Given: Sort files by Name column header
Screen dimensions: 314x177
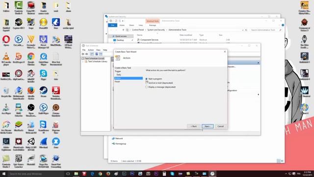Looking at the screenshot, I should (139, 35).
